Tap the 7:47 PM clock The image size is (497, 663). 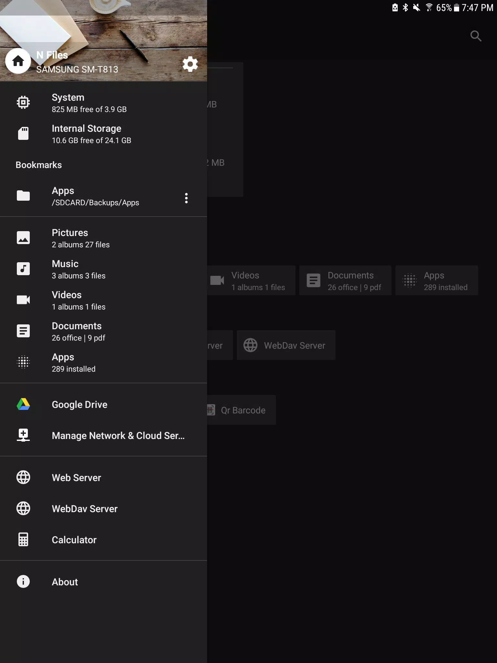point(477,8)
